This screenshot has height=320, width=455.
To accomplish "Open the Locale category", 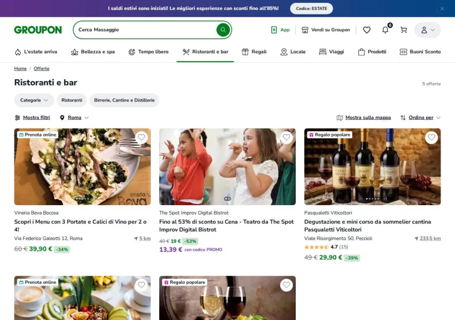I will click(x=293, y=52).
